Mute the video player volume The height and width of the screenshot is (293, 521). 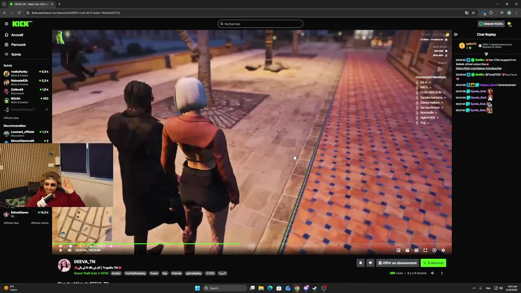[70, 250]
